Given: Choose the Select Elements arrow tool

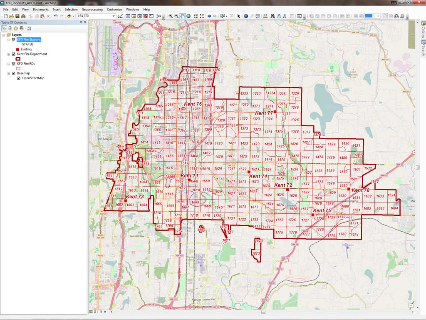Looking at the screenshot, I should (238, 16).
